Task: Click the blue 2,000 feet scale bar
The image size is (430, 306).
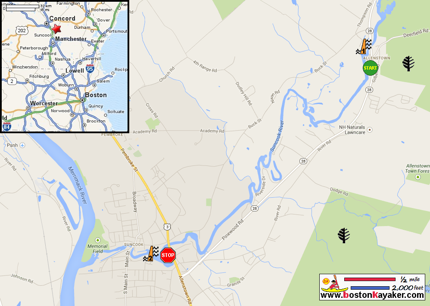Action: tap(370, 288)
